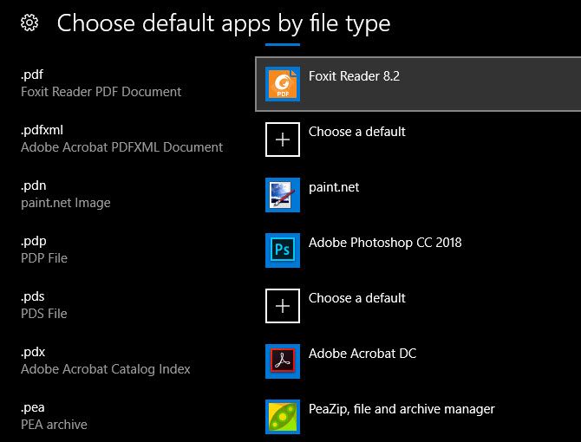
Task: Click the .pea PEA archive entry
Action: coord(54,416)
